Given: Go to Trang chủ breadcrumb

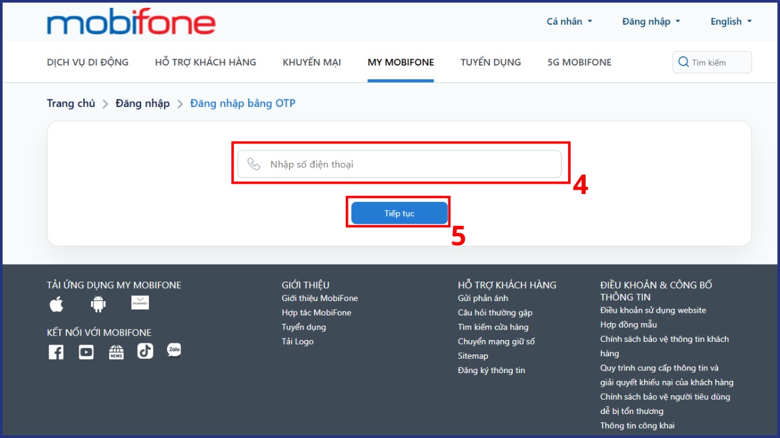Looking at the screenshot, I should point(71,103).
